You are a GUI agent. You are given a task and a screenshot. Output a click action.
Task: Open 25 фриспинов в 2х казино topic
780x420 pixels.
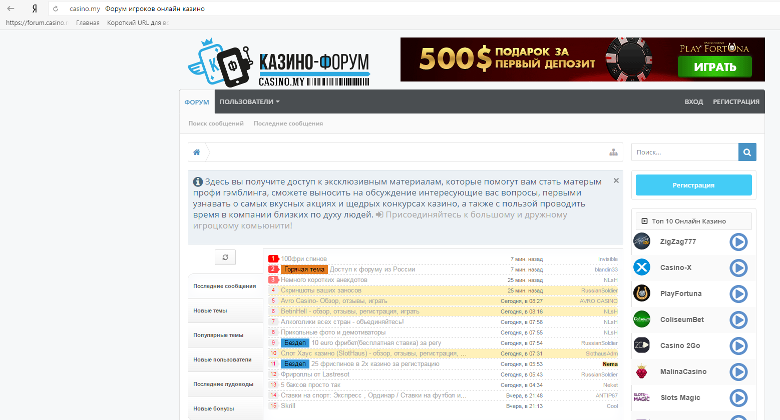tap(375, 364)
